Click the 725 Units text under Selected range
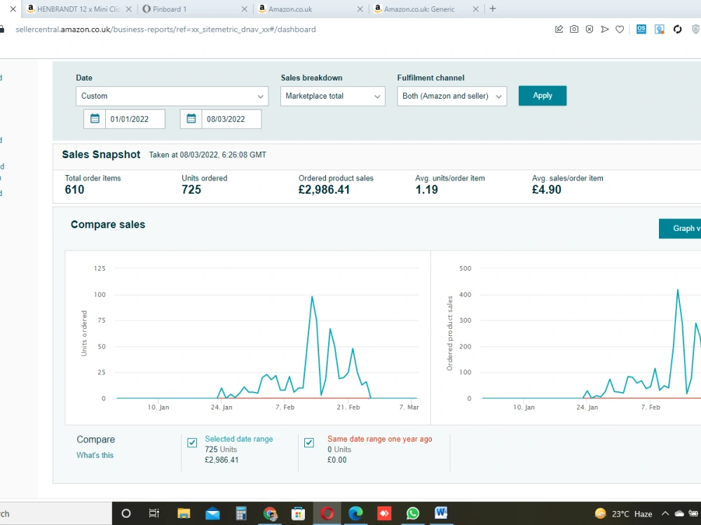This screenshot has height=525, width=701. point(221,449)
